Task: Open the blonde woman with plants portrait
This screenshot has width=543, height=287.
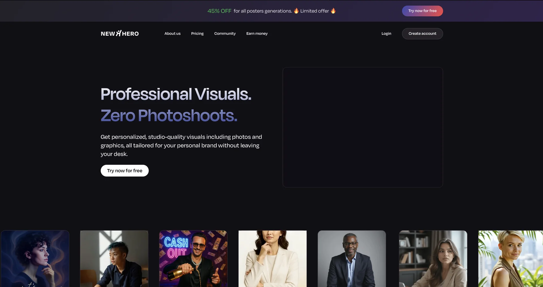Action: (510, 258)
